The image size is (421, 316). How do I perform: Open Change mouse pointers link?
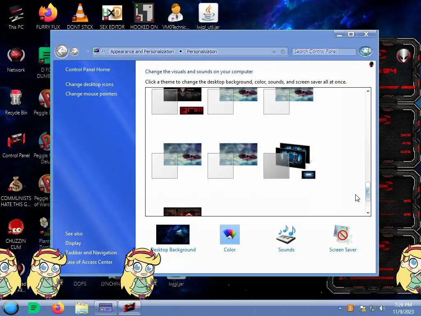point(91,93)
